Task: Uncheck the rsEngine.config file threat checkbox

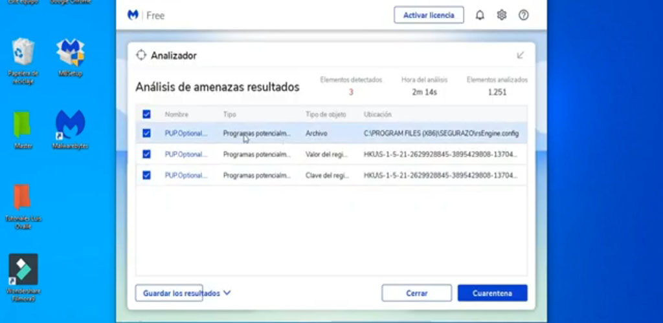Action: pyautogui.click(x=146, y=133)
